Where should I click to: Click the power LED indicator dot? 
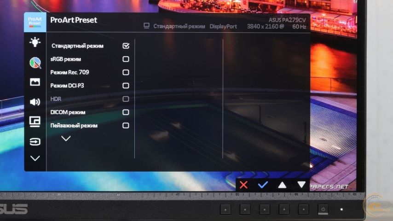pos(341,209)
